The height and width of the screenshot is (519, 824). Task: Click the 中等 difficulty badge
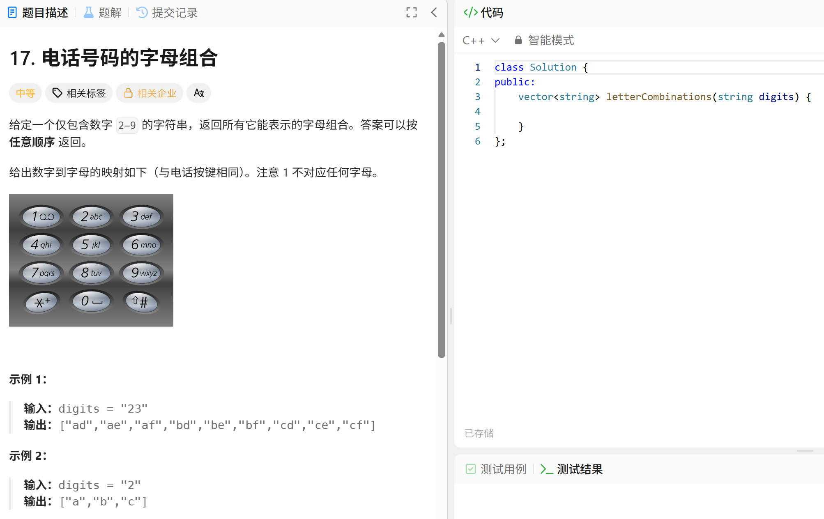pyautogui.click(x=25, y=93)
